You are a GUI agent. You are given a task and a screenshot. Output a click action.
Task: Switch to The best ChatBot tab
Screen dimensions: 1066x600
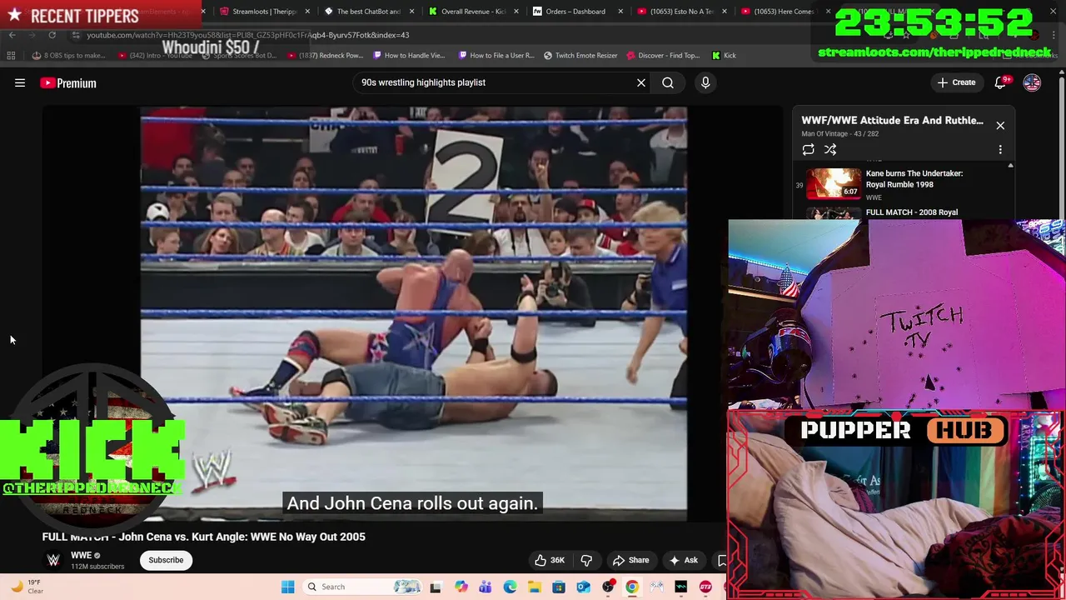tap(369, 12)
